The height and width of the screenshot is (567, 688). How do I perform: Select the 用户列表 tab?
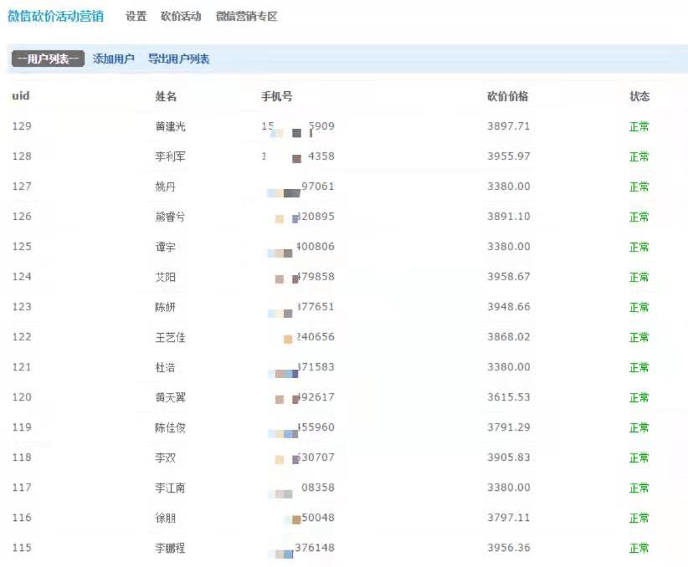[x=48, y=59]
